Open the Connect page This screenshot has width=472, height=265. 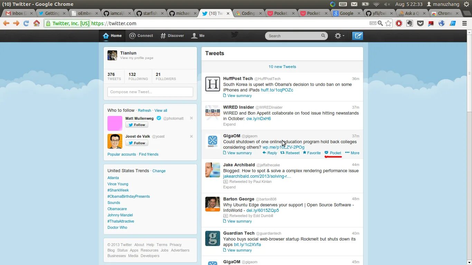click(x=141, y=36)
